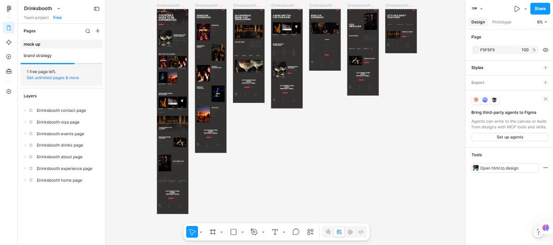Add an export with Export plus
The width and height of the screenshot is (553, 245).
(x=546, y=83)
